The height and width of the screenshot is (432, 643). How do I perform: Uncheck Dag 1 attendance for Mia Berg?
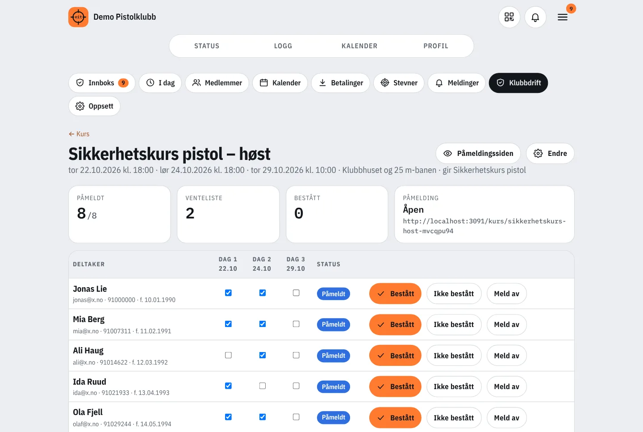(228, 324)
